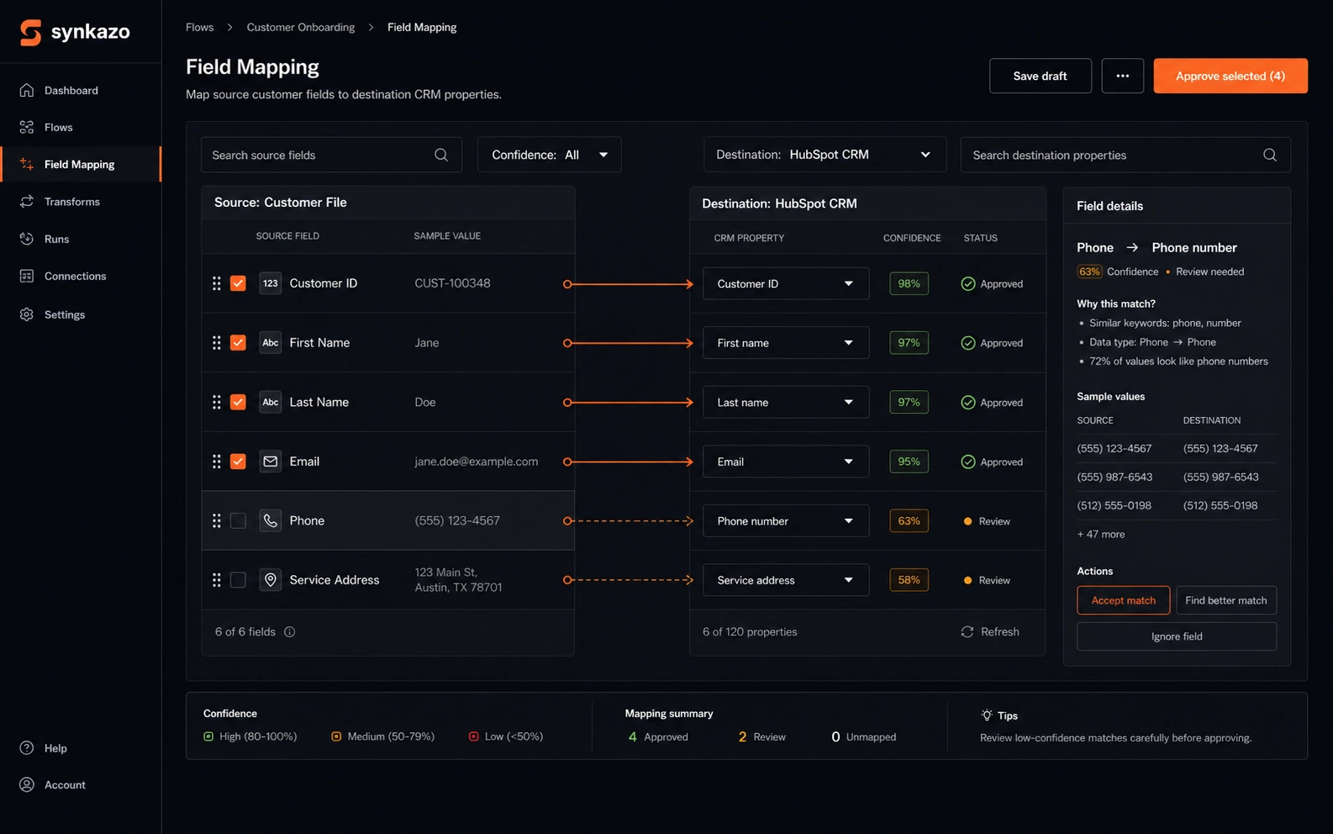Click the drag handle for Phone row
The image size is (1333, 834).
pos(217,520)
